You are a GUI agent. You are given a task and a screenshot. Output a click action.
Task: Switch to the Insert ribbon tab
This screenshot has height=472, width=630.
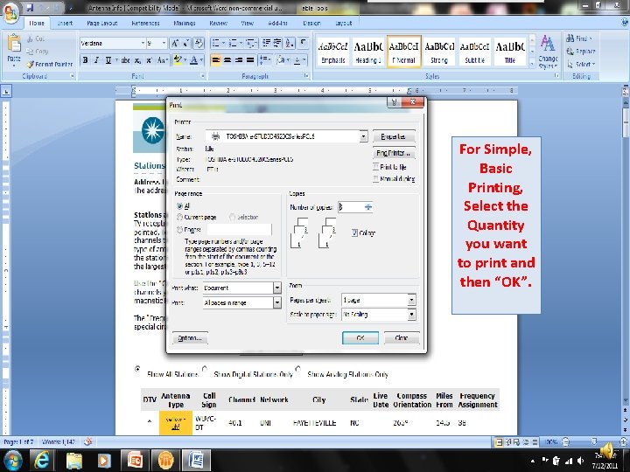coord(65,24)
